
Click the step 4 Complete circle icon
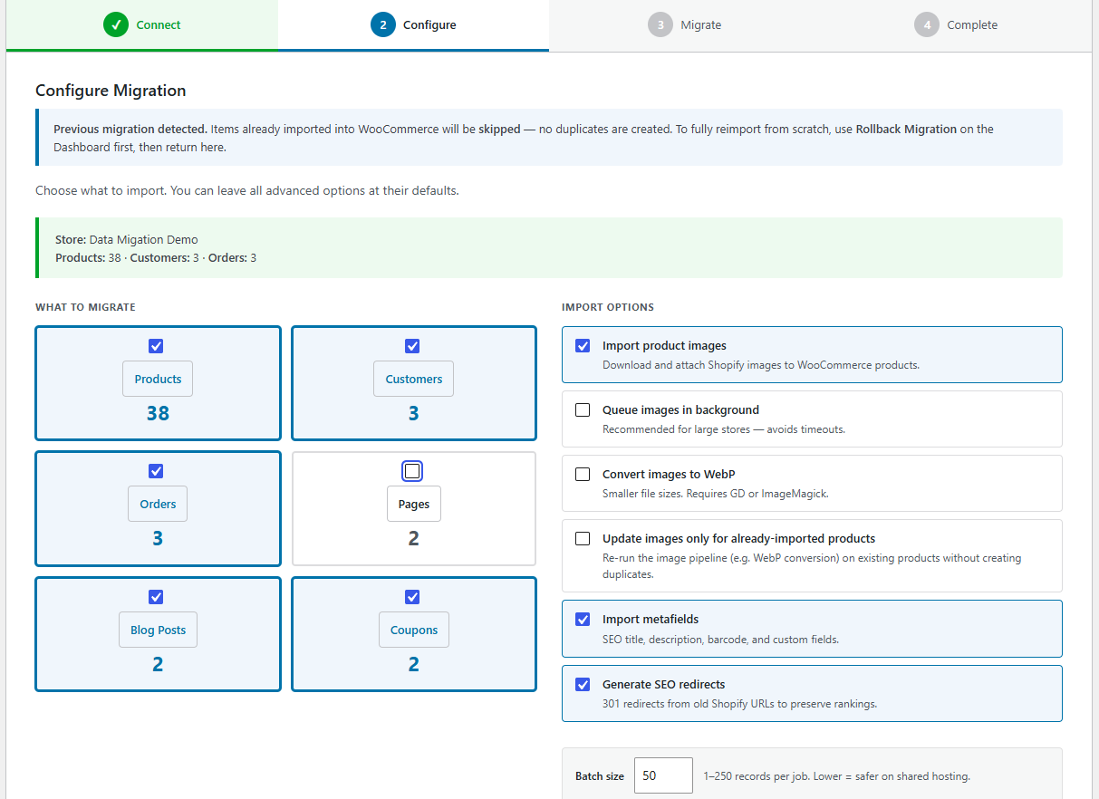(x=927, y=25)
